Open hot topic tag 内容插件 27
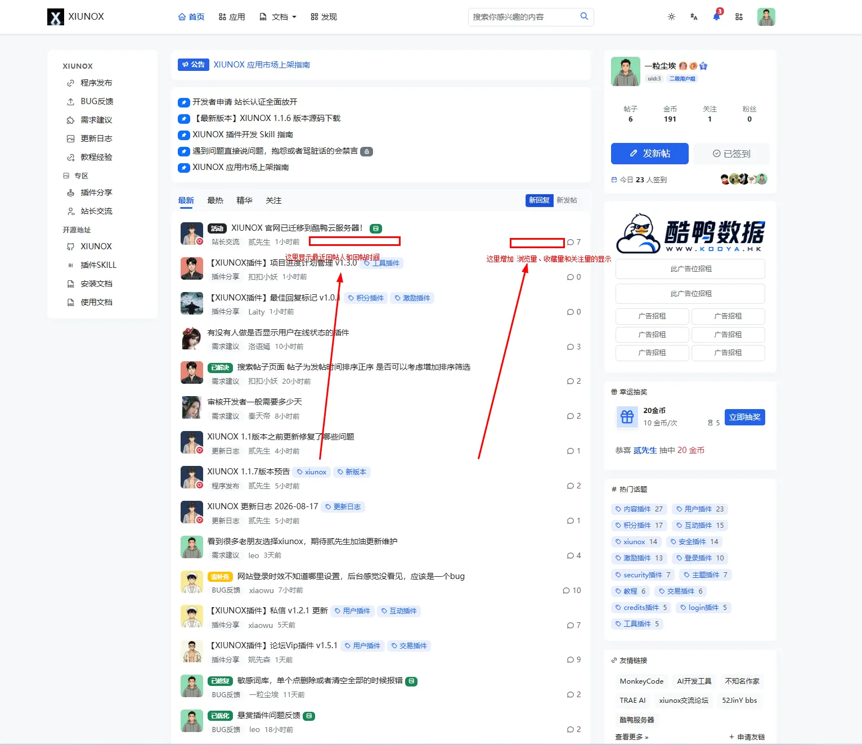862x745 pixels. 639,509
